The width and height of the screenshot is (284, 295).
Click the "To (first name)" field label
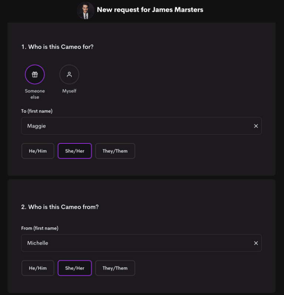pos(37,111)
